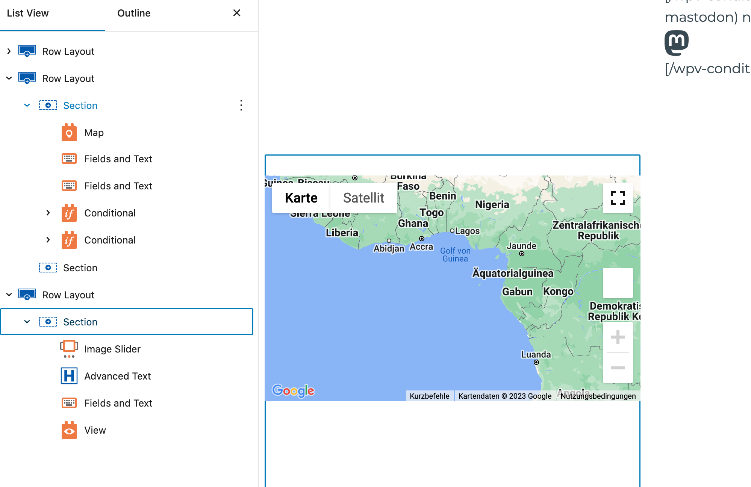Select the Fields and Text icon below Advanced Text
The height and width of the screenshot is (487, 751).
click(x=69, y=403)
